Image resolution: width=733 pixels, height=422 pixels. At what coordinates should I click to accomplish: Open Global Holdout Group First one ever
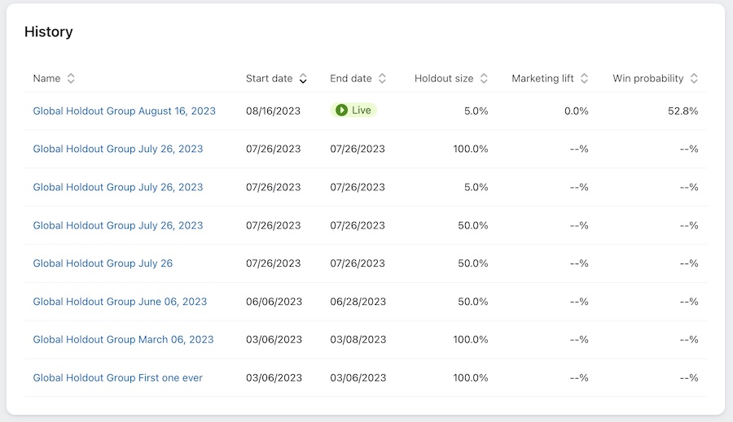117,378
